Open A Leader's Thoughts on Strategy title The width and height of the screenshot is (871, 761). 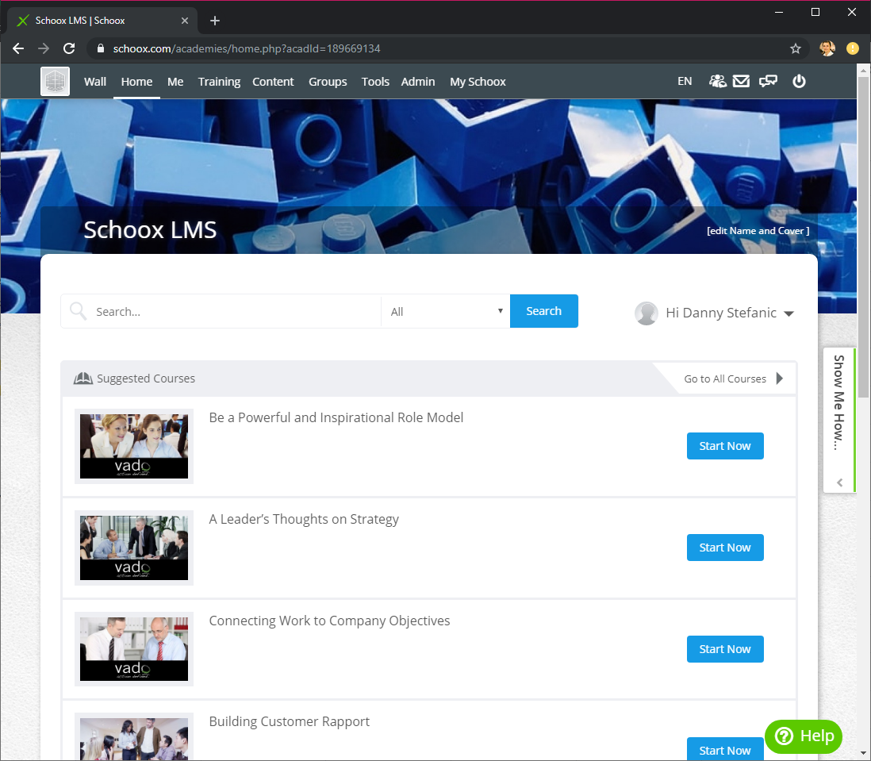tap(304, 519)
